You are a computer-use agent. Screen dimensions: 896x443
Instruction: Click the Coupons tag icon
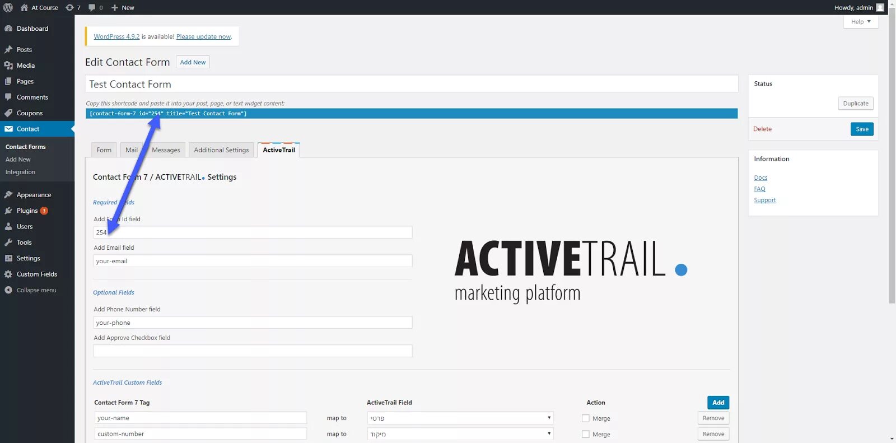pos(8,113)
